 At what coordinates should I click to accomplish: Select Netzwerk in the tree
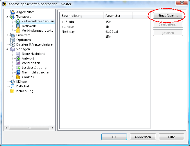coord(29,26)
